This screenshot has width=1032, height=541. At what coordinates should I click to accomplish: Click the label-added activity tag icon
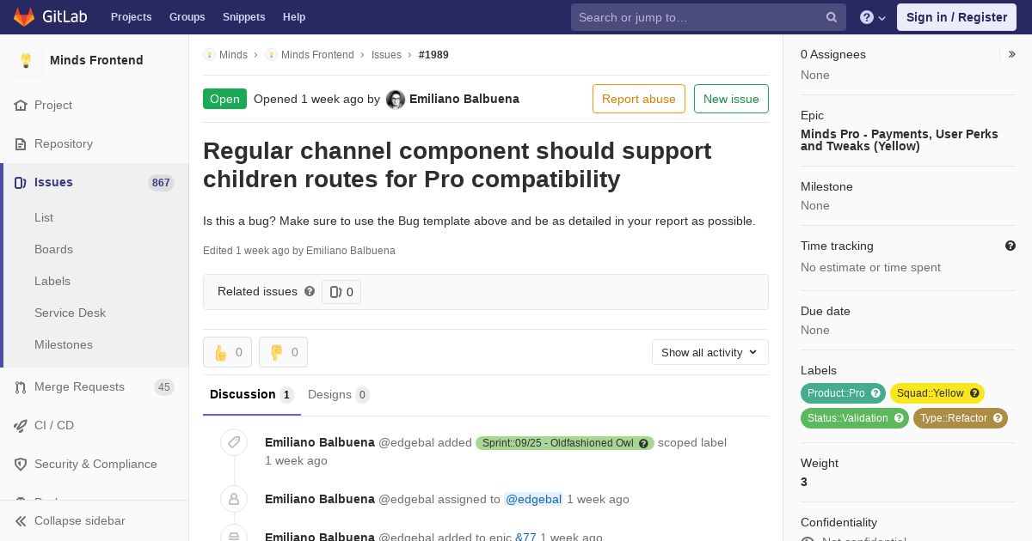[234, 442]
